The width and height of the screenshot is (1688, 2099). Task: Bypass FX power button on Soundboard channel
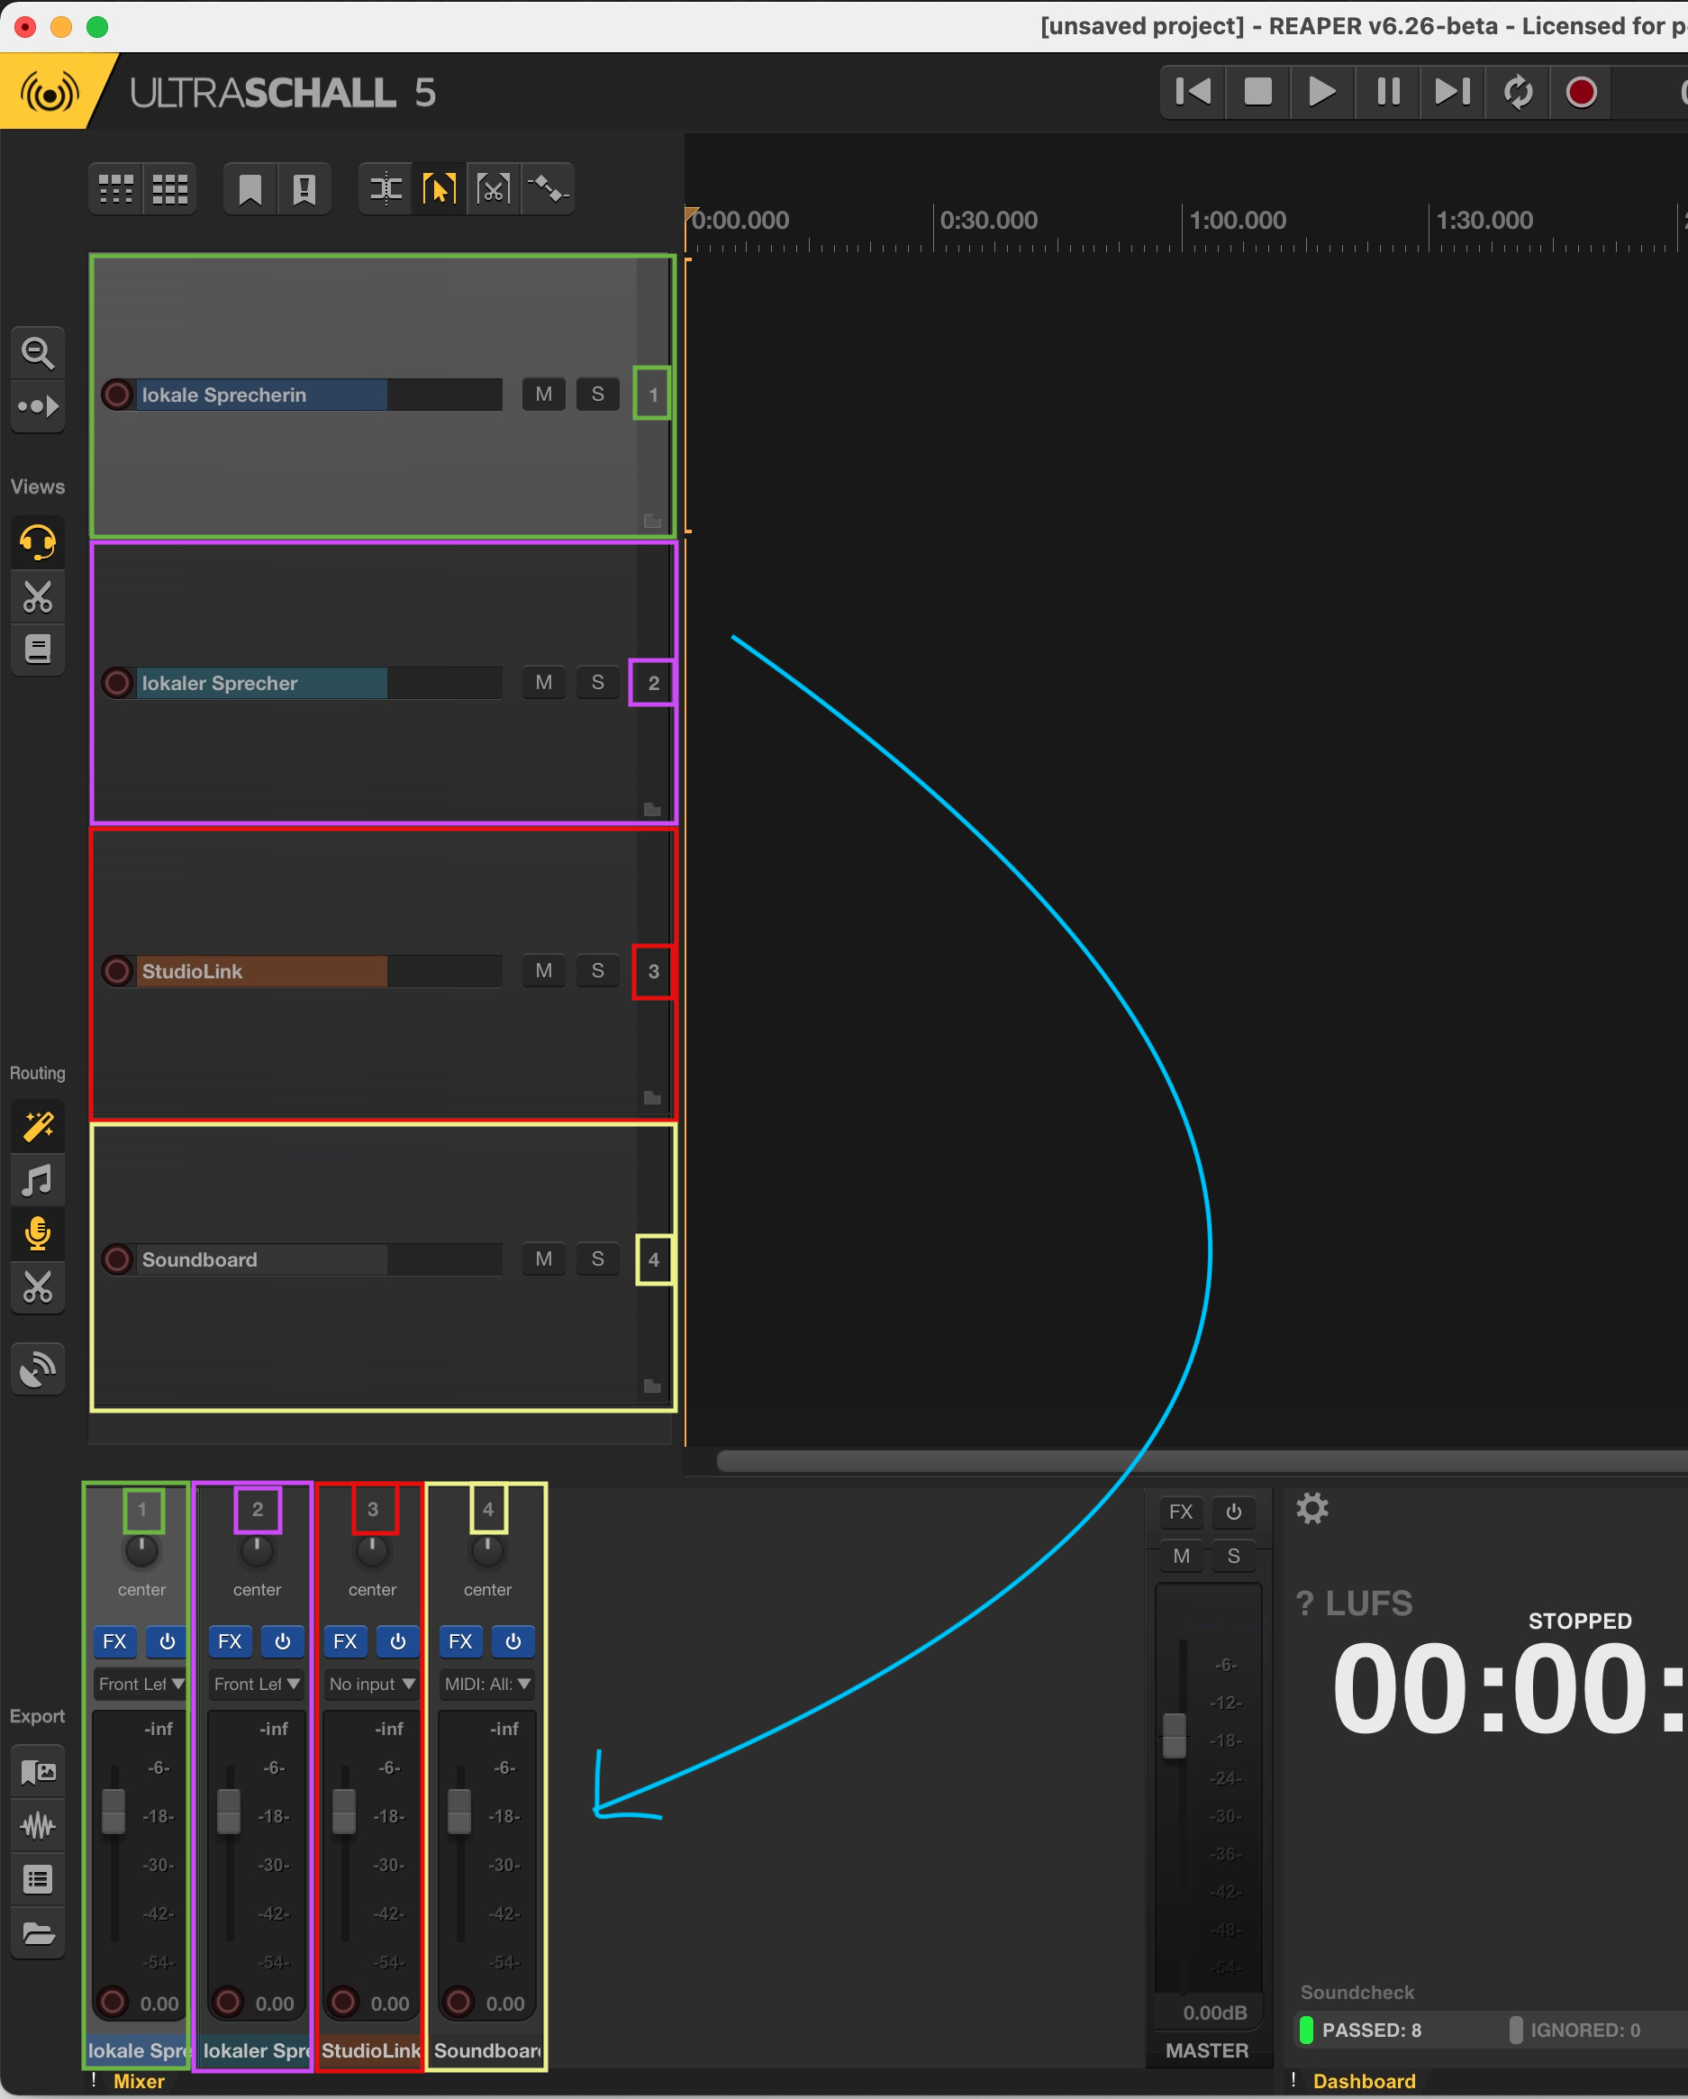coord(513,1641)
